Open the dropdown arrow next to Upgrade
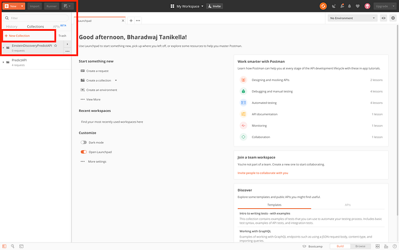 [393, 6]
